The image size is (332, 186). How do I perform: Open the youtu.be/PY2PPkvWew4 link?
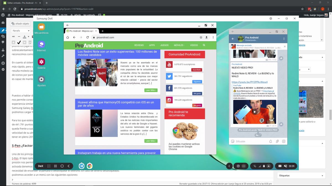tap(250, 82)
